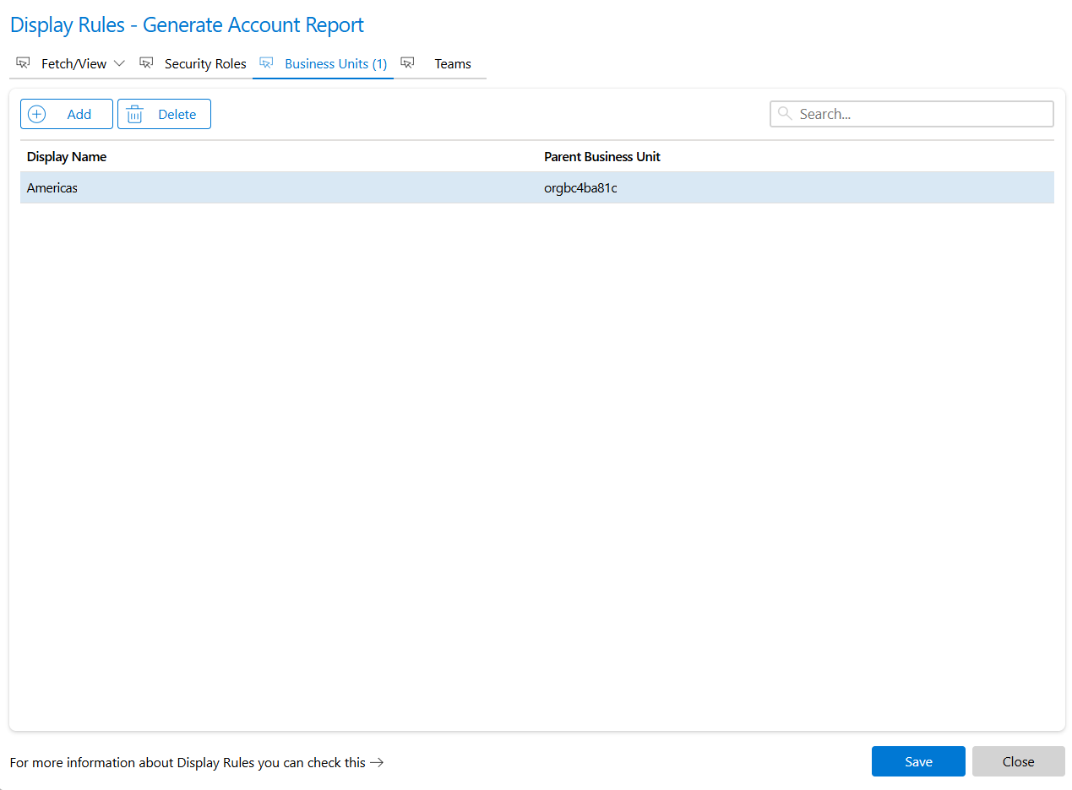Sort by Parent Business Unit column header
The image size is (1072, 790).
point(601,157)
